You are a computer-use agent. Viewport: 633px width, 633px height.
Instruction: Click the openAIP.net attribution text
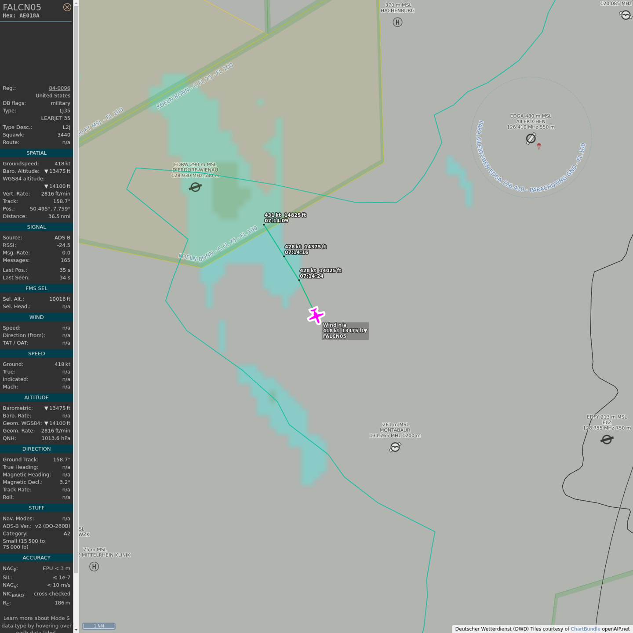coord(615,629)
